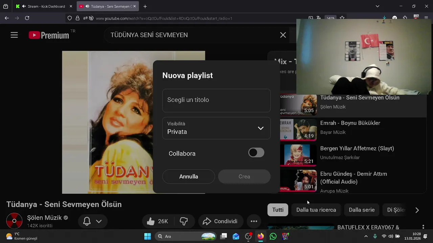Open weather widget Kısmen güneşli
The width and height of the screenshot is (433, 243).
tap(22, 236)
